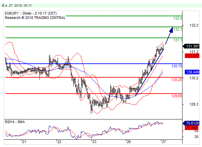Click the date axis label 27

(x=164, y=142)
